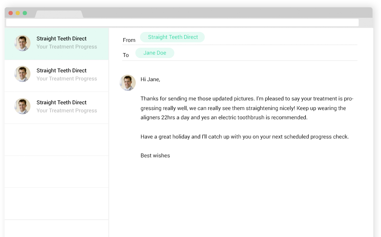Click the 'Hi Jane,' greeting text
Image resolution: width=381 pixels, height=237 pixels.
[x=150, y=80]
